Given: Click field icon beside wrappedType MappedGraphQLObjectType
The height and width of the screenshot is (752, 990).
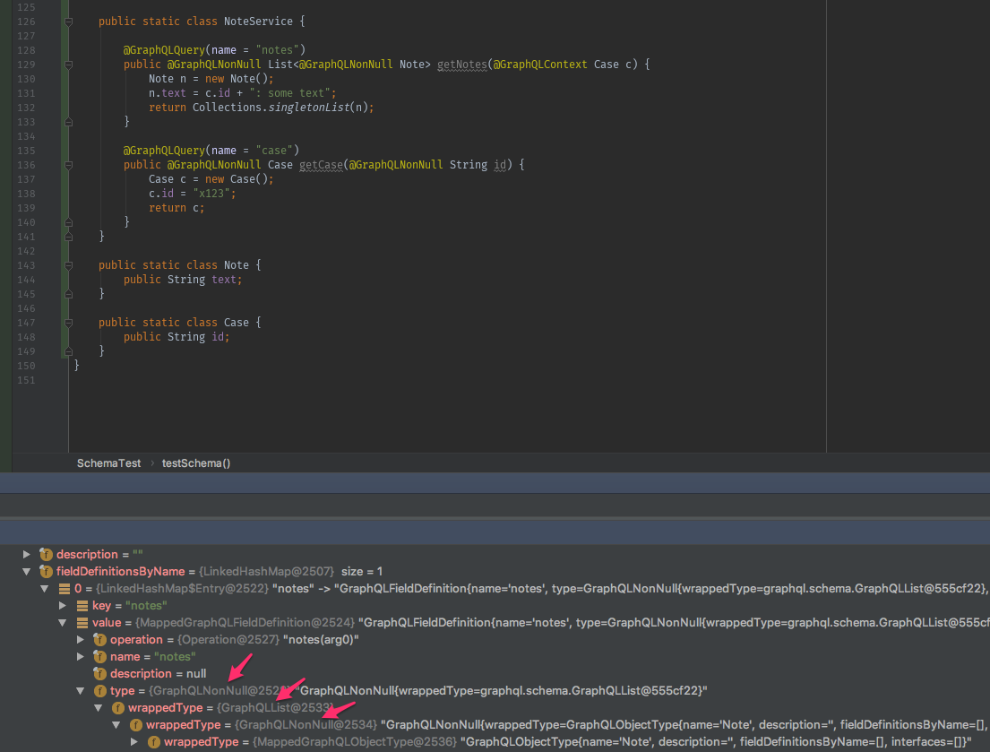Looking at the screenshot, I should pos(154,742).
